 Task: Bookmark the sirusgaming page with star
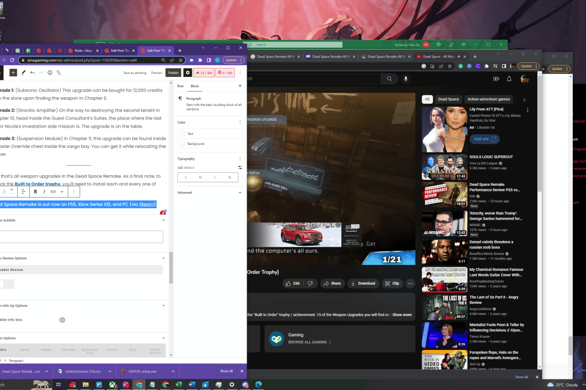click(181, 60)
